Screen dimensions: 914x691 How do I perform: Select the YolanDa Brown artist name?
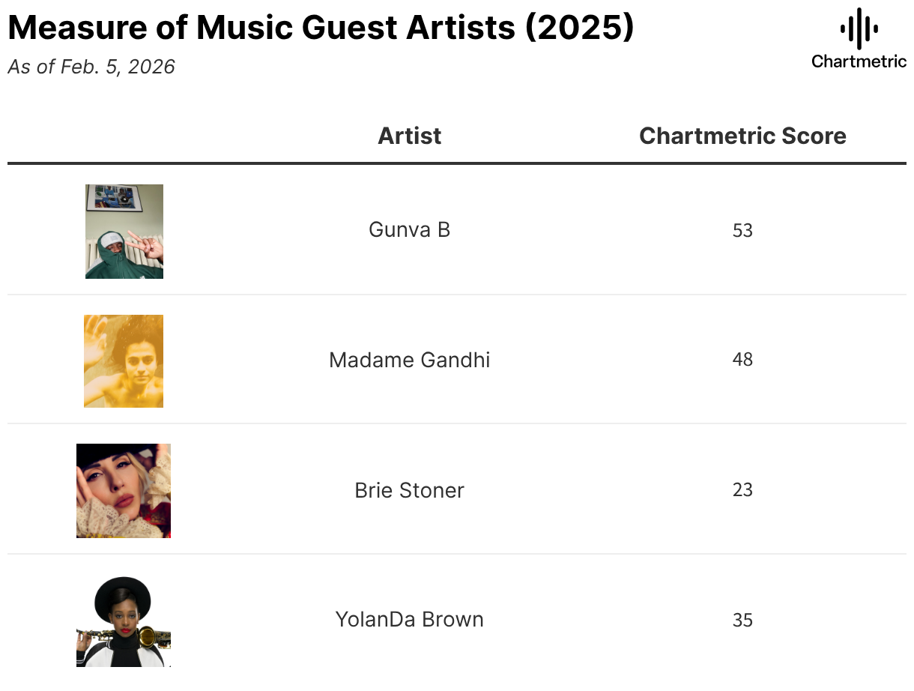point(409,620)
